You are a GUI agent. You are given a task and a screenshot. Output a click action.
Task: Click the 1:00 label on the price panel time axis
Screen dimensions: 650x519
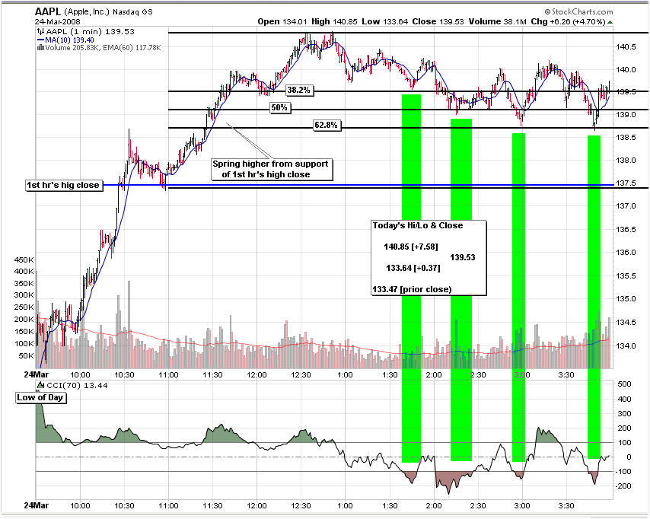(345, 374)
